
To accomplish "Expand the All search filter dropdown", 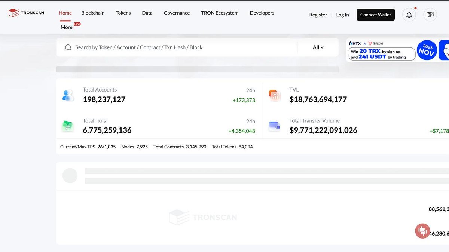I will 318,47.
